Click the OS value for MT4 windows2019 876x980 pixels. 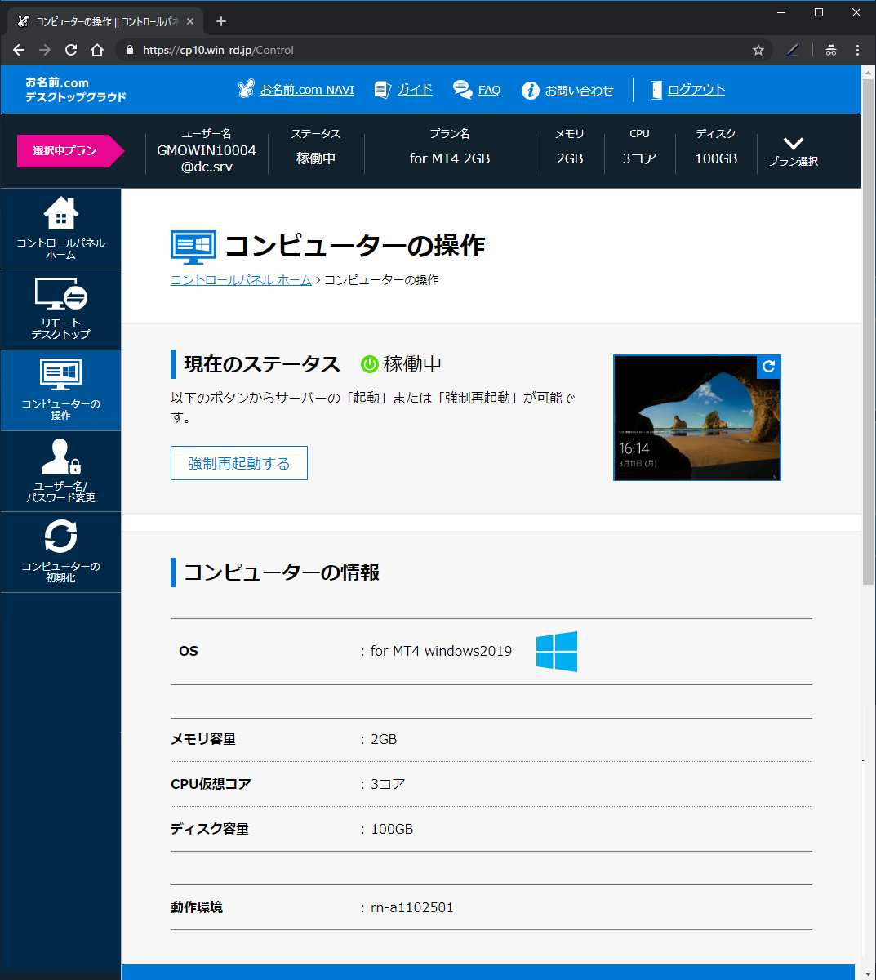[441, 651]
